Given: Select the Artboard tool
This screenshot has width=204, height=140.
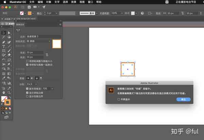Looking at the screenshot, I should pyautogui.click(x=4, y=88).
